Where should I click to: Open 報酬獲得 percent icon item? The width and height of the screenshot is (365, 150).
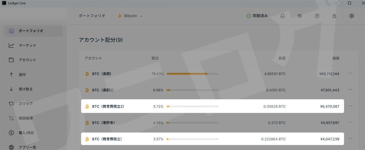pyautogui.click(x=25, y=118)
